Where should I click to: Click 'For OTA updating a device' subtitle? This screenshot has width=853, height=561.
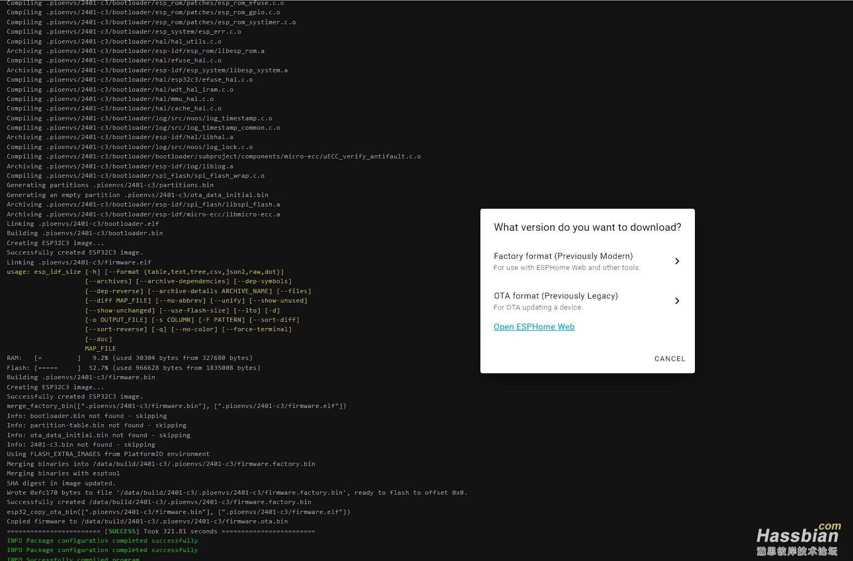pyautogui.click(x=538, y=308)
